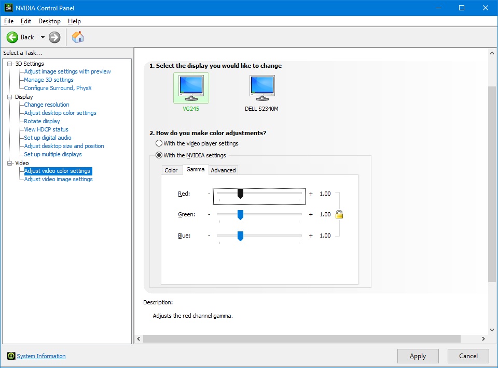498x368 pixels.
Task: Select With the NVIDIA settings option
Action: [x=159, y=155]
